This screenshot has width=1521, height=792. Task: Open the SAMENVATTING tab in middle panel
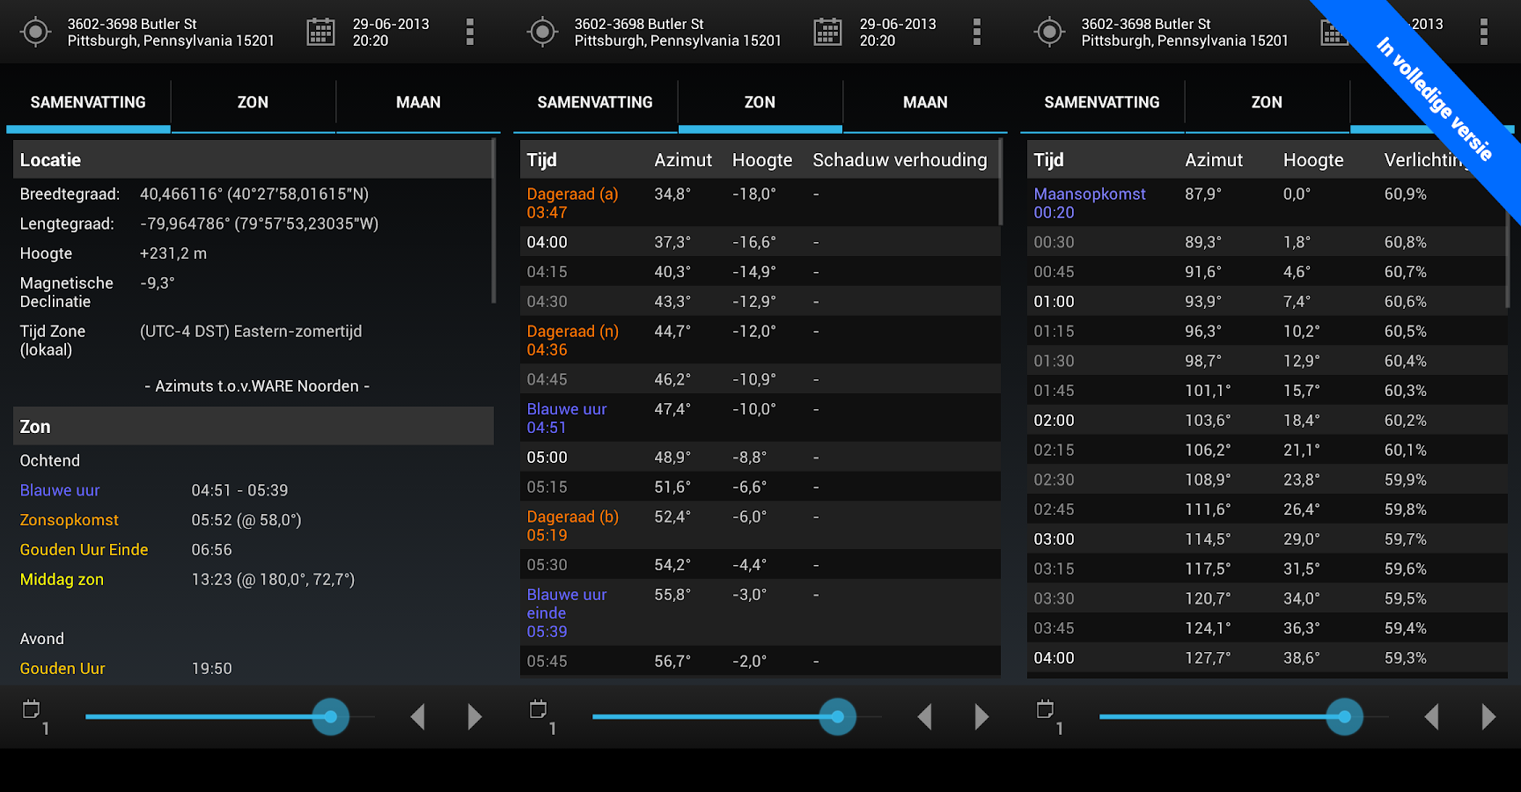pos(595,102)
